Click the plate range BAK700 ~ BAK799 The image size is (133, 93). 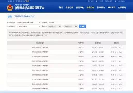(98, 80)
